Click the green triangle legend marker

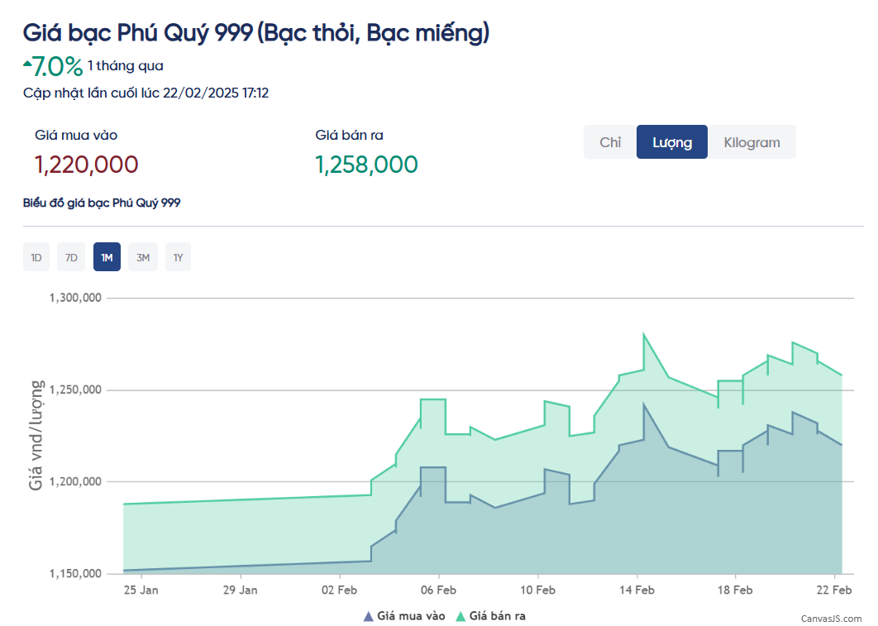[460, 616]
